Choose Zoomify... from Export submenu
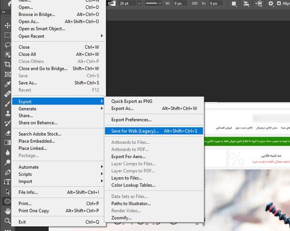 [x=154, y=218]
